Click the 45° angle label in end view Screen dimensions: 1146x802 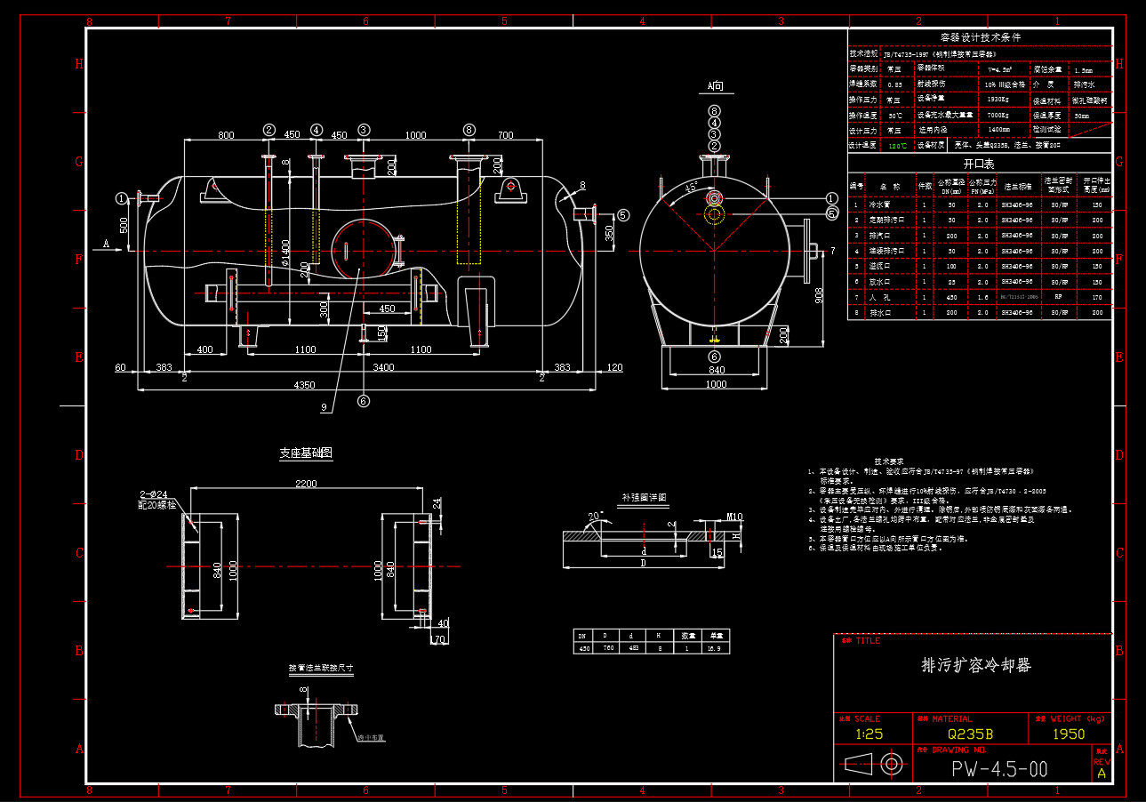pyautogui.click(x=691, y=187)
